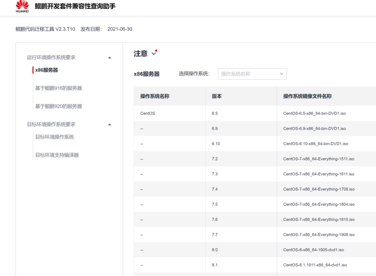
Task: Select 基于鲲鹏916的服务器 in the sidebar
Action: (58, 88)
